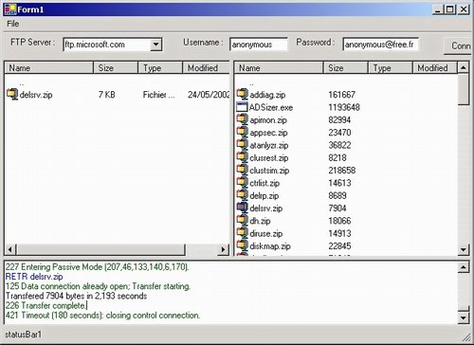Screen dimensions: 474x345
Task: Sort remote pane by Name column
Action: (279, 68)
